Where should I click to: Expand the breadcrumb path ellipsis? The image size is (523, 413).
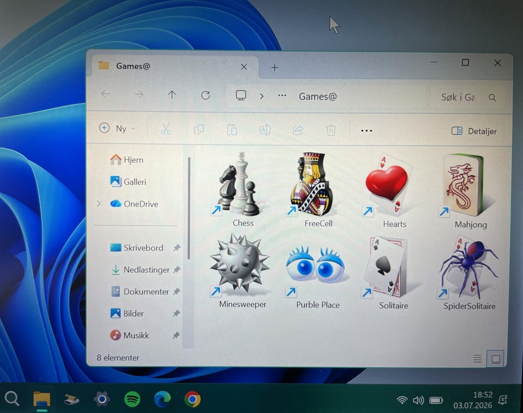282,96
